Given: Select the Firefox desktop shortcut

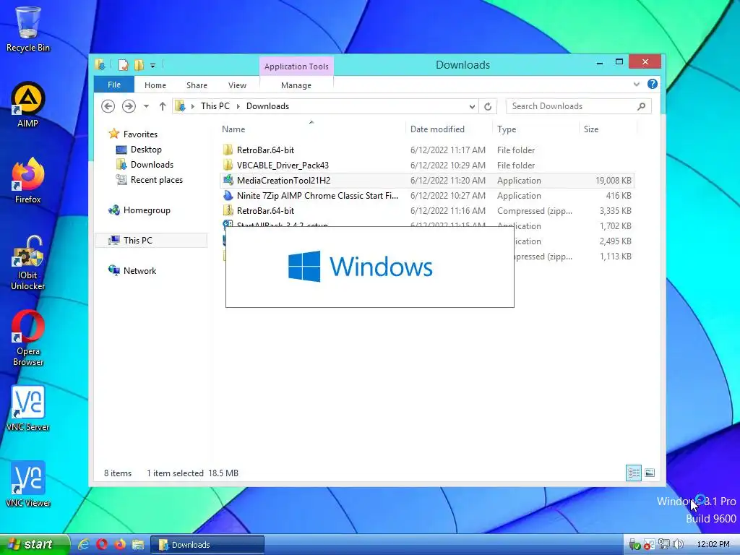Looking at the screenshot, I should pyautogui.click(x=28, y=181).
